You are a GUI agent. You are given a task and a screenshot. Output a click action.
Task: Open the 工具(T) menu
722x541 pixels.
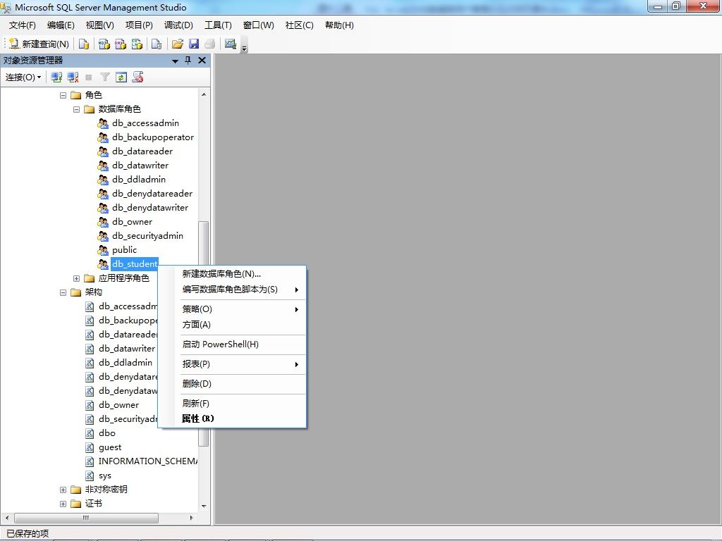[219, 25]
